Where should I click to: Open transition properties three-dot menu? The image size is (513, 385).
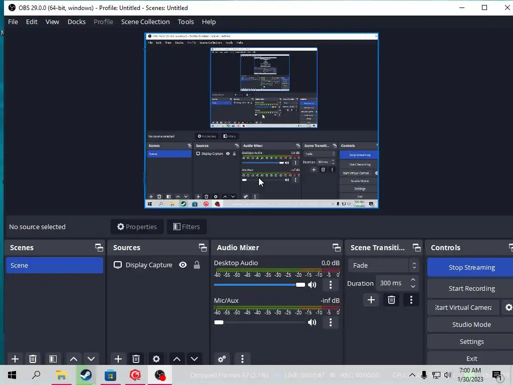(x=411, y=300)
